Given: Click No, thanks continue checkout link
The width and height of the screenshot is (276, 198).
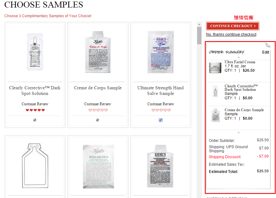Looking at the screenshot, I should [x=231, y=34].
